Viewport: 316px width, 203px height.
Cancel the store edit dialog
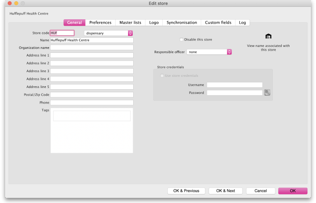[260, 191]
